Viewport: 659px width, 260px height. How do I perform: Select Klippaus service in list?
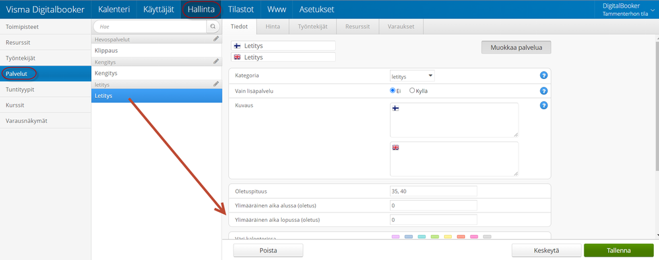pos(157,50)
